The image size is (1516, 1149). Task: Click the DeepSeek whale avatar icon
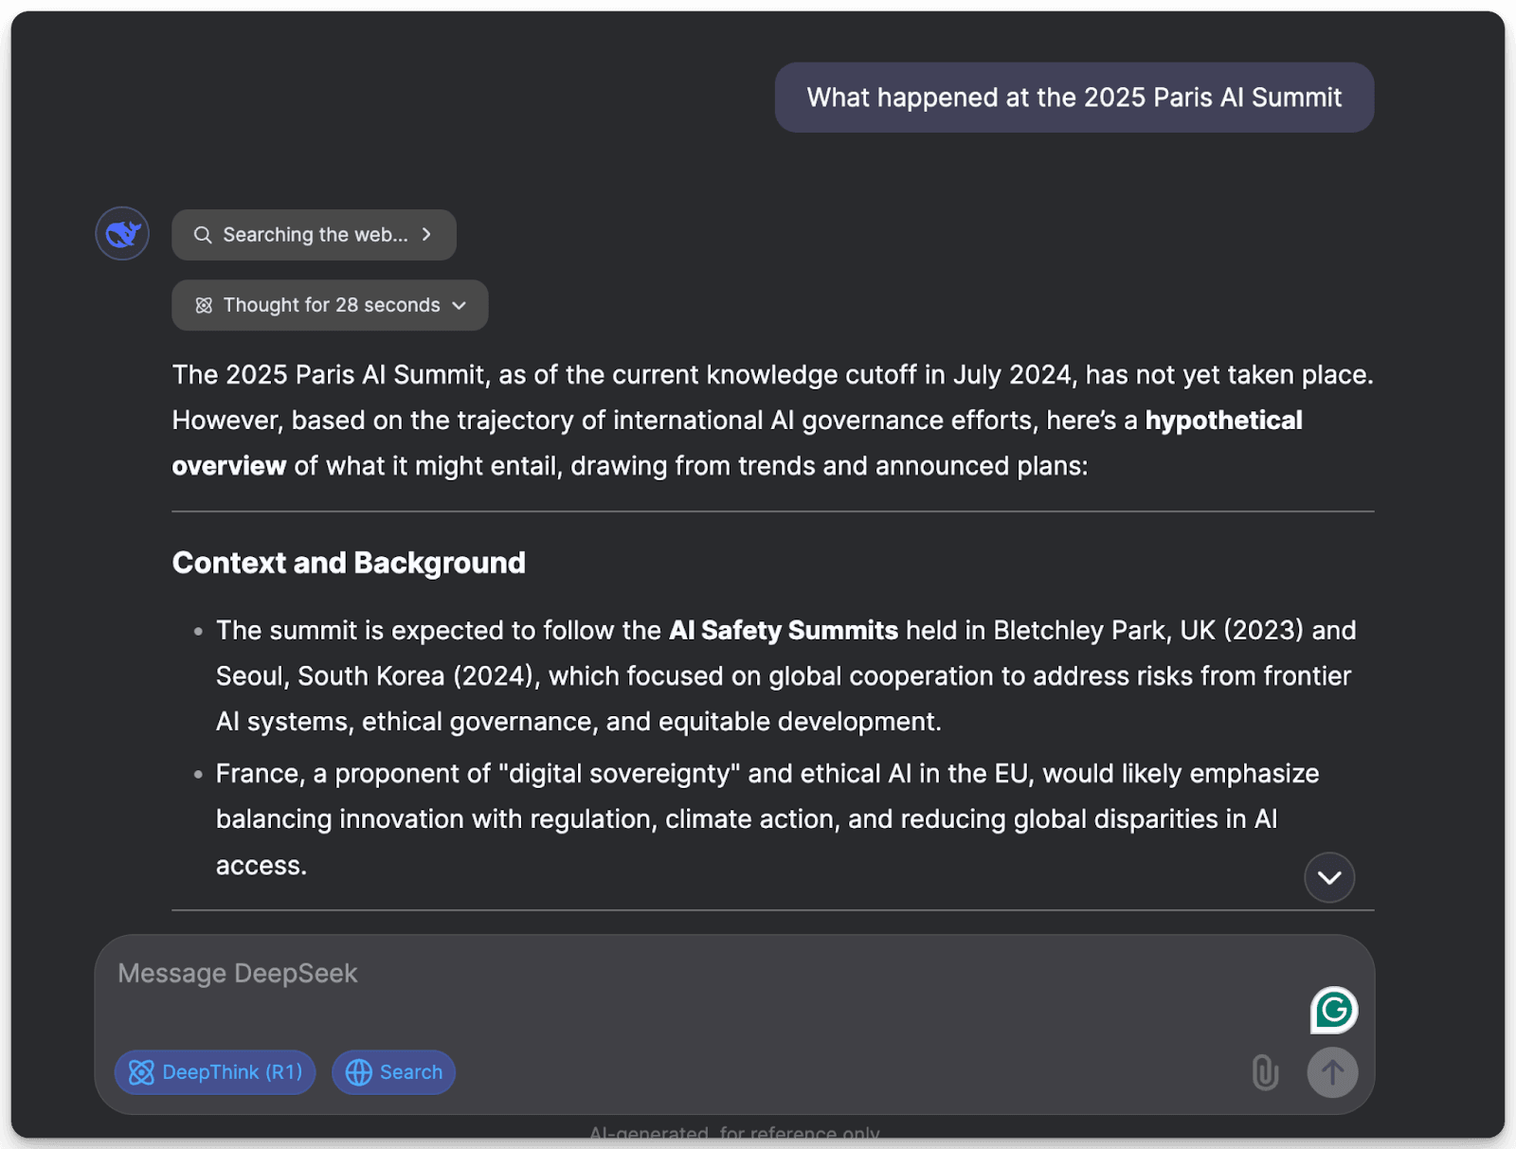pyautogui.click(x=122, y=234)
